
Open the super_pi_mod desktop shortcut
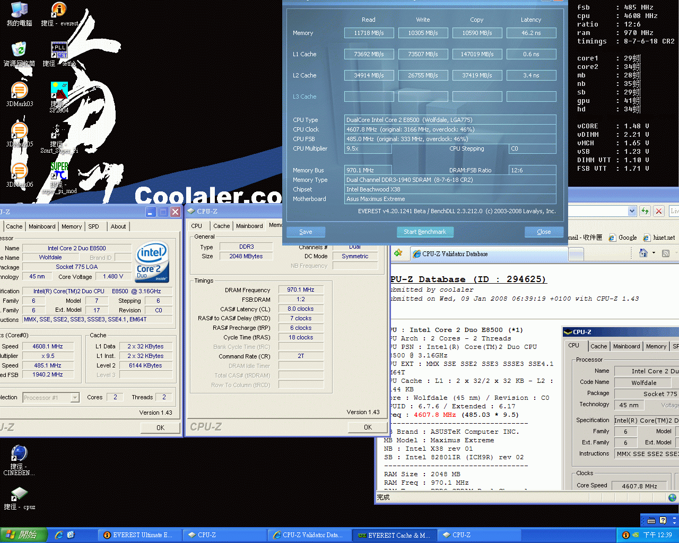pos(59,178)
